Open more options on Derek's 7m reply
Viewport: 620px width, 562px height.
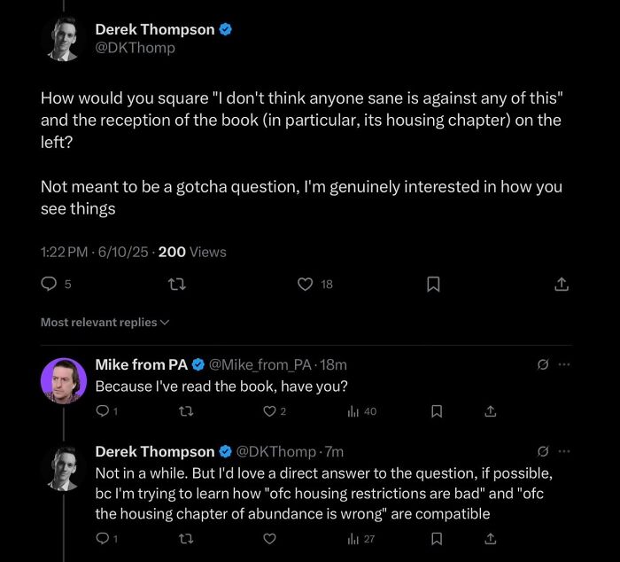pyautogui.click(x=564, y=451)
